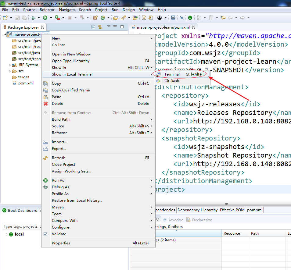Open the Run configurations dropdown arrow
This screenshot has width=291, height=270.
coord(51,18)
